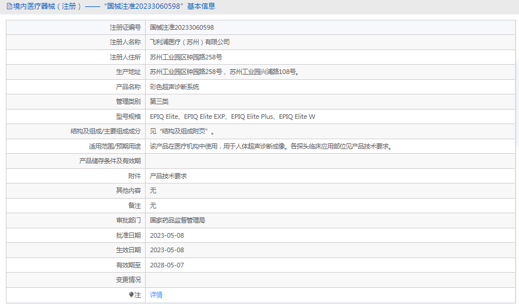
Task: Click the 注册人名称 label
Action: point(125,42)
